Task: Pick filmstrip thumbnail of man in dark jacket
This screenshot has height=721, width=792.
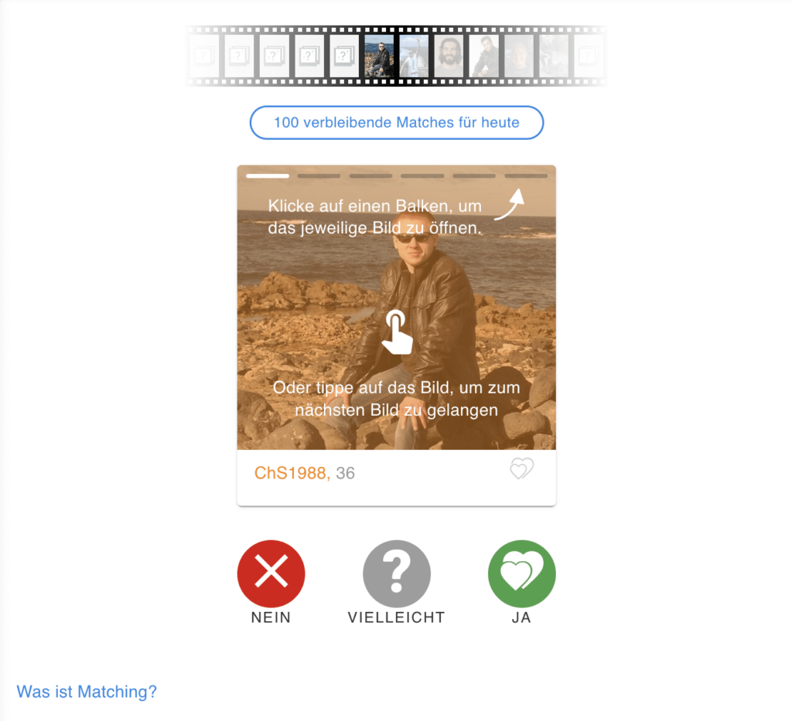Action: tap(484, 56)
